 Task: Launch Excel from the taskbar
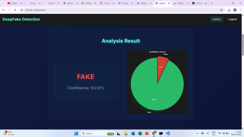140,133
